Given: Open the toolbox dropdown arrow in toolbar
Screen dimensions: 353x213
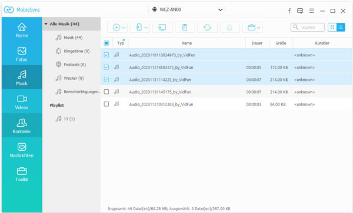Looking at the screenshot, I should coord(258,28).
